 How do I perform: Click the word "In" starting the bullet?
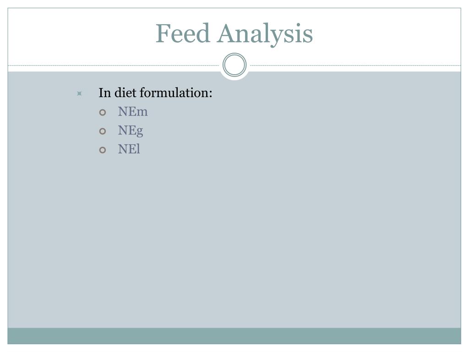[x=105, y=93]
